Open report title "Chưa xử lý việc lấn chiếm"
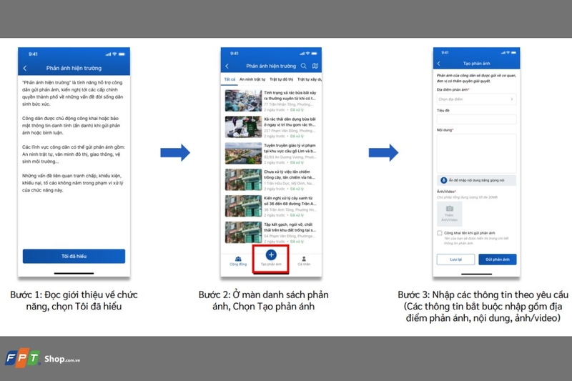This screenshot has width=572, height=381. pos(287,172)
